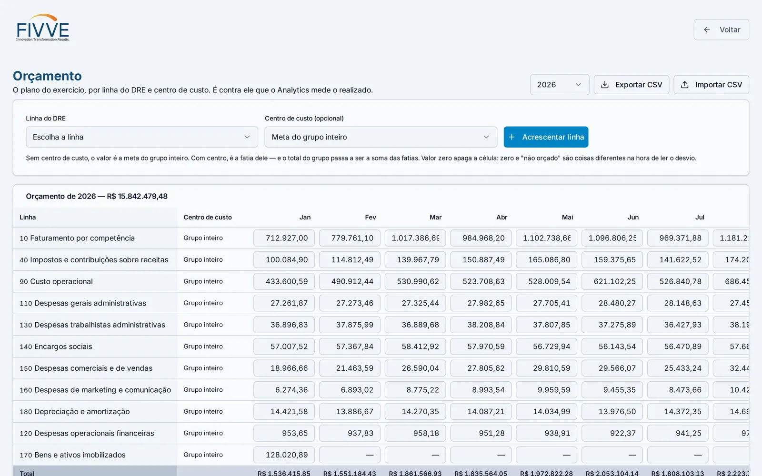This screenshot has height=476, width=762.
Task: Click the download icon in Exportar CSV
Action: coord(605,85)
